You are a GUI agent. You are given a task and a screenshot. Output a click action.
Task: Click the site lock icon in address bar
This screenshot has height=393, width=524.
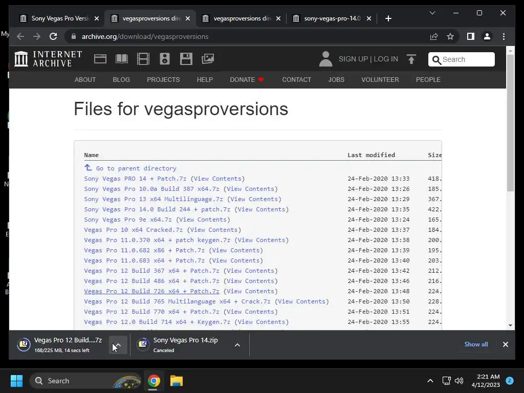point(74,36)
